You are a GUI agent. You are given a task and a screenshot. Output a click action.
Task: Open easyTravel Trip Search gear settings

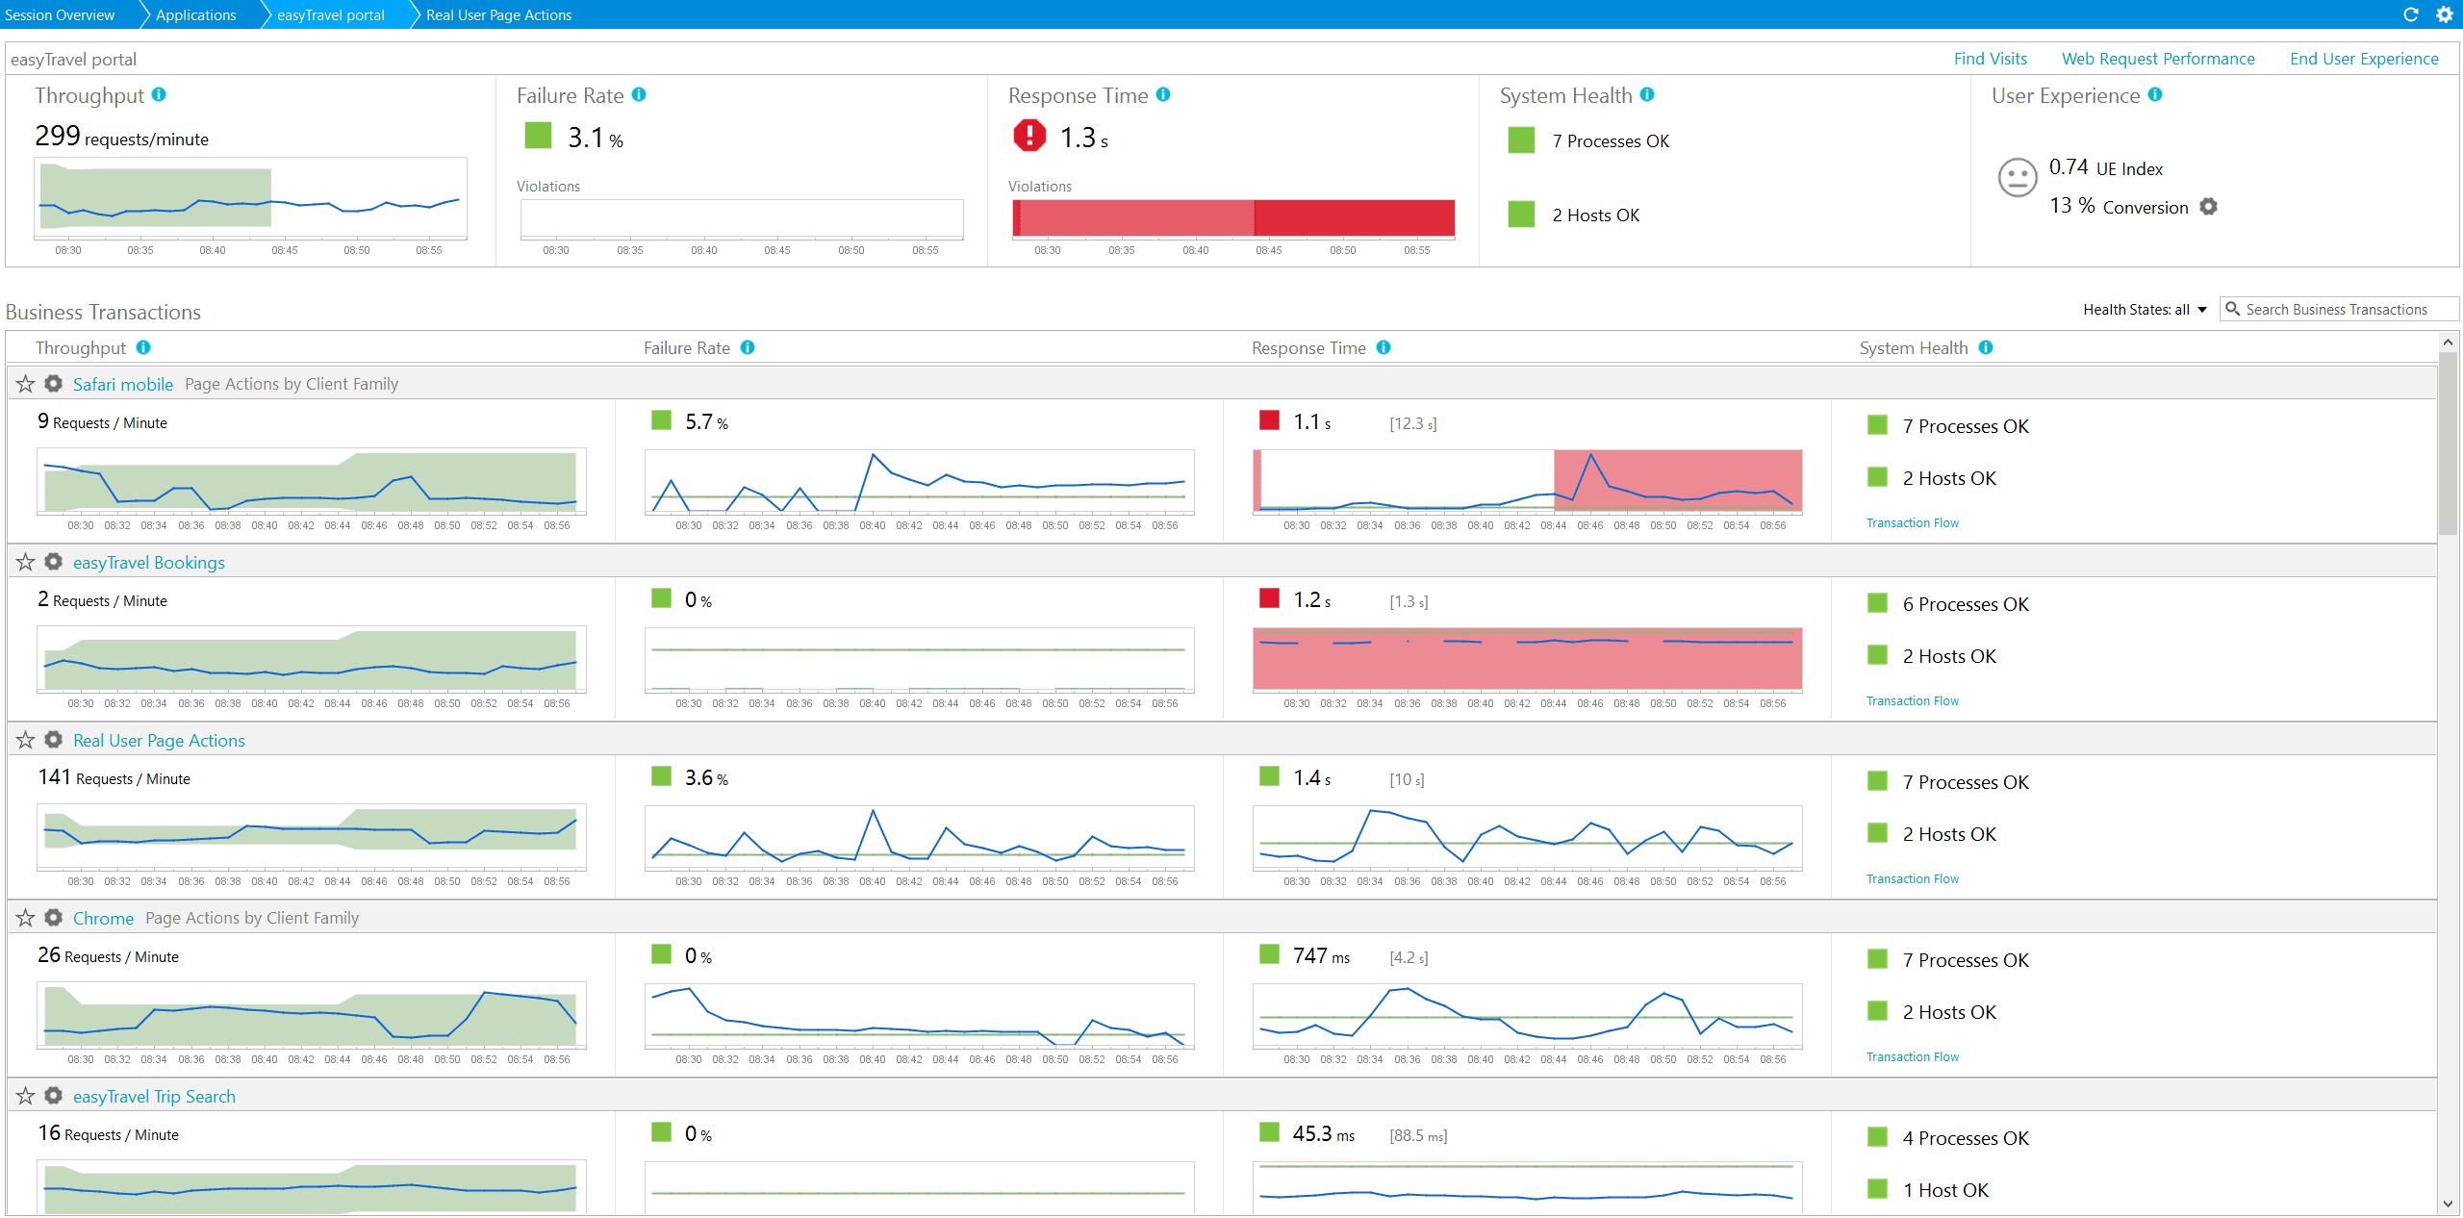click(x=54, y=1095)
